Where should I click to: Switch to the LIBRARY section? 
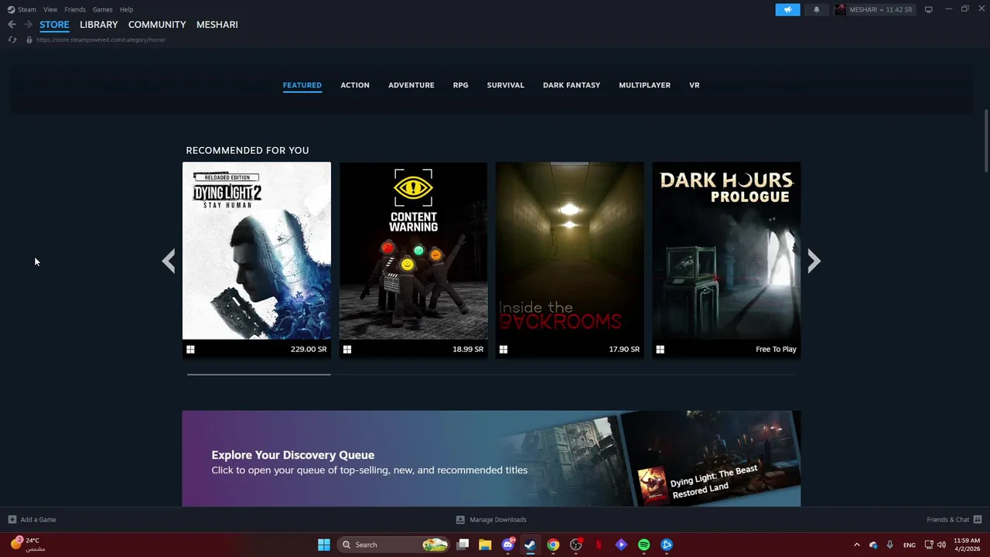pyautogui.click(x=99, y=25)
